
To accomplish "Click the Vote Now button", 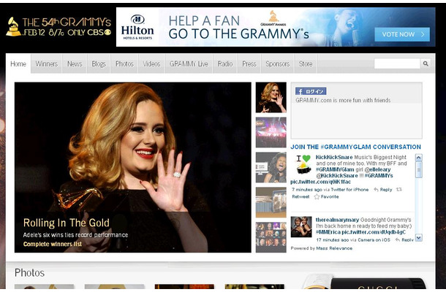I will click(x=402, y=34).
